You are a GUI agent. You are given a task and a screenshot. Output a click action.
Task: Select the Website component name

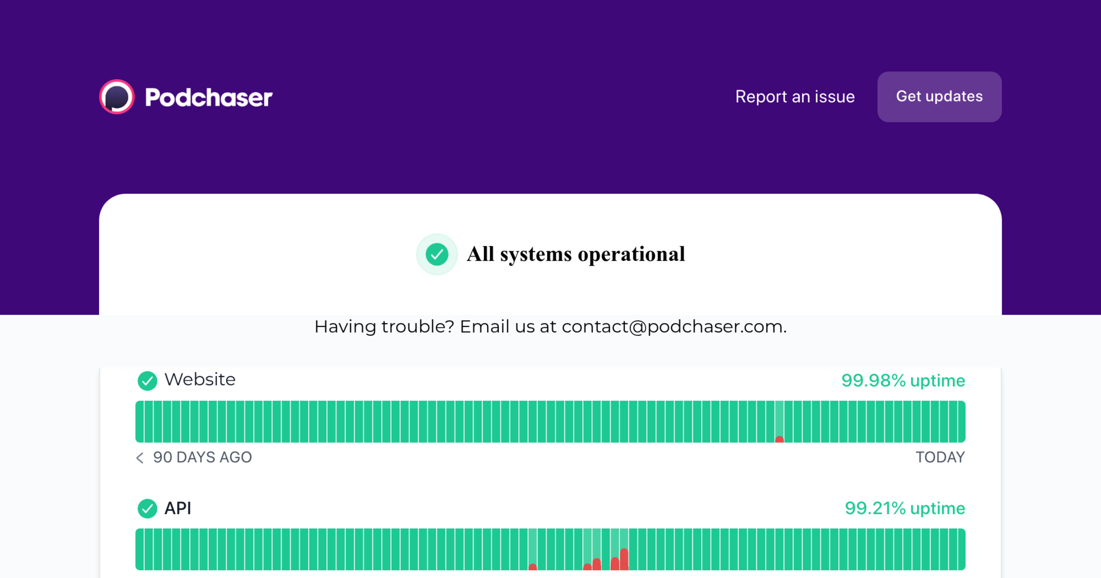click(x=200, y=380)
